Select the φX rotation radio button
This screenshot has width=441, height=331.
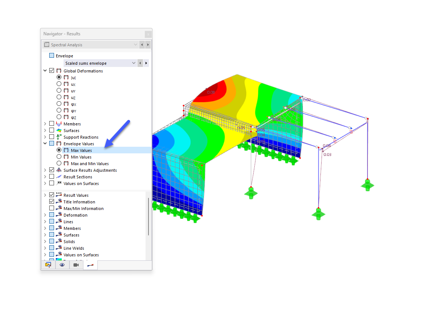point(59,104)
